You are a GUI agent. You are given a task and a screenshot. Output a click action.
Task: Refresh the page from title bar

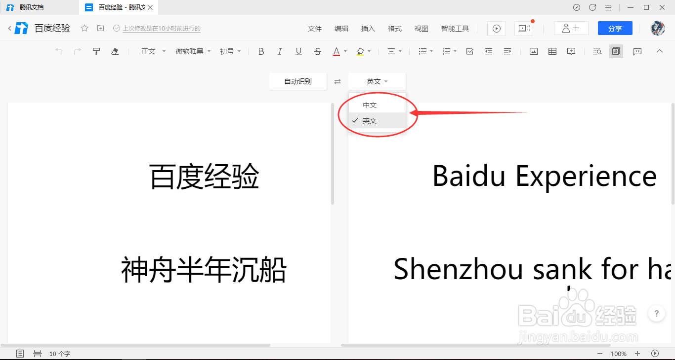pos(592,7)
